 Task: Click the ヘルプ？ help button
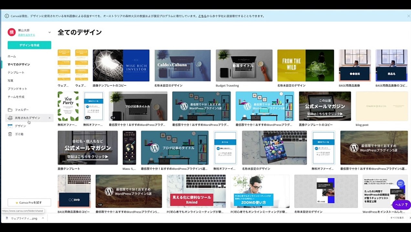click(401, 205)
